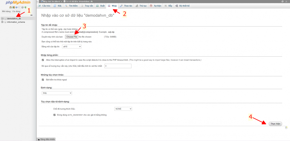Toggle Đừng dùng AUTO_INCREMENT checkbox
Image resolution: width=290 pixels, height=141 pixels.
click(x=54, y=115)
